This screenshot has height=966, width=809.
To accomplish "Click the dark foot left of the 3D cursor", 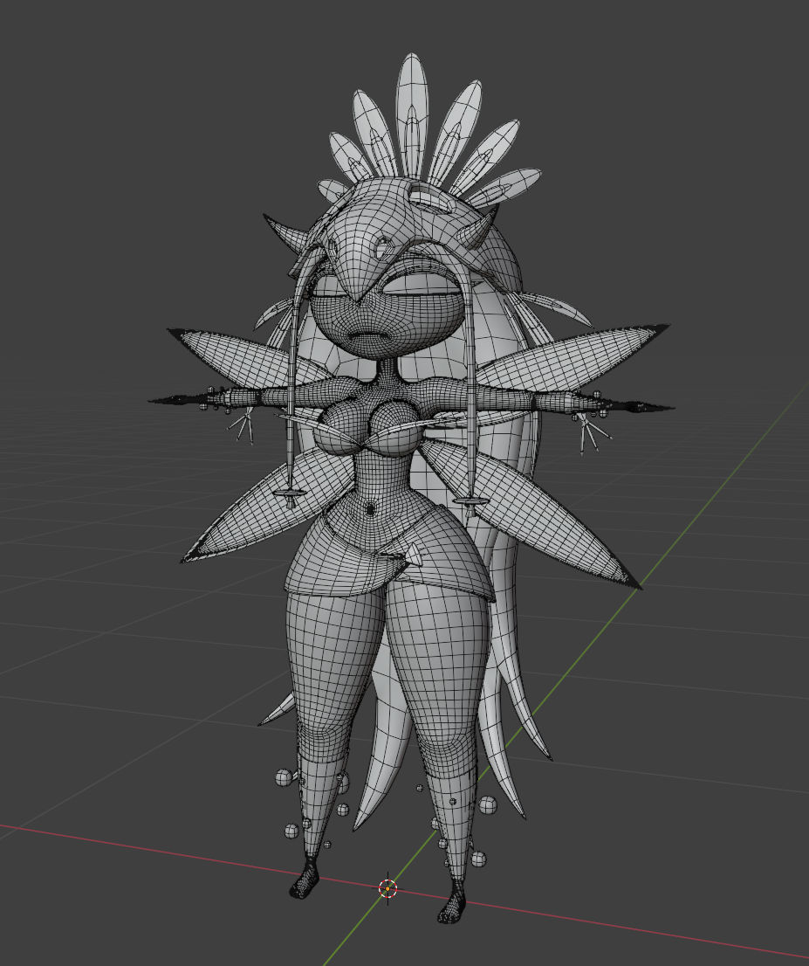I will click(305, 880).
